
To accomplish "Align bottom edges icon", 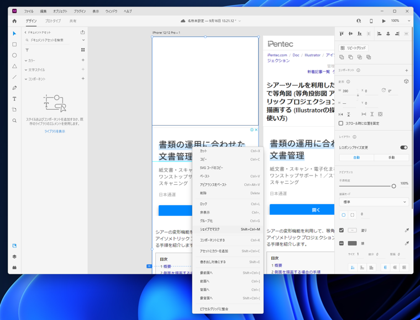I will point(360,34).
